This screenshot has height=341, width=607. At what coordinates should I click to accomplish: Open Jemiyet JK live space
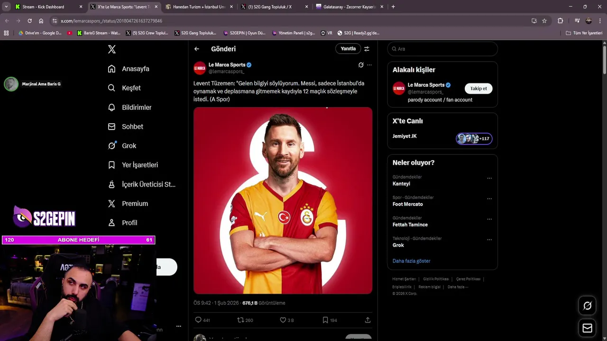(x=442, y=138)
